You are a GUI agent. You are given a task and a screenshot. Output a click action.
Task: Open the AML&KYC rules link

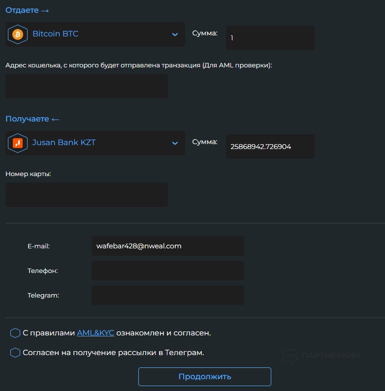tap(96, 333)
